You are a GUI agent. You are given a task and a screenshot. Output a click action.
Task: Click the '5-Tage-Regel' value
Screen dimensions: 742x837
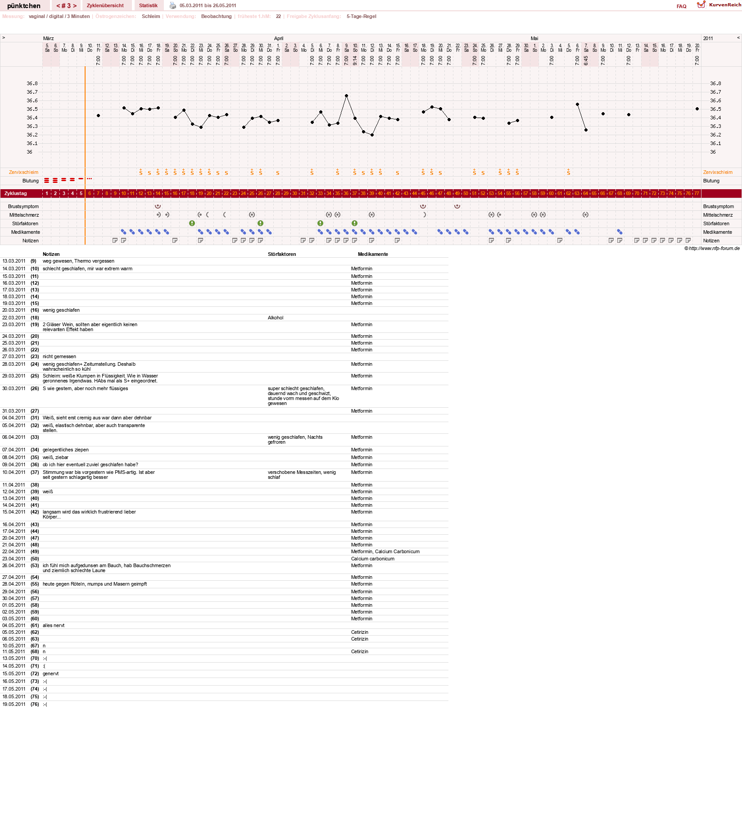pos(362,16)
